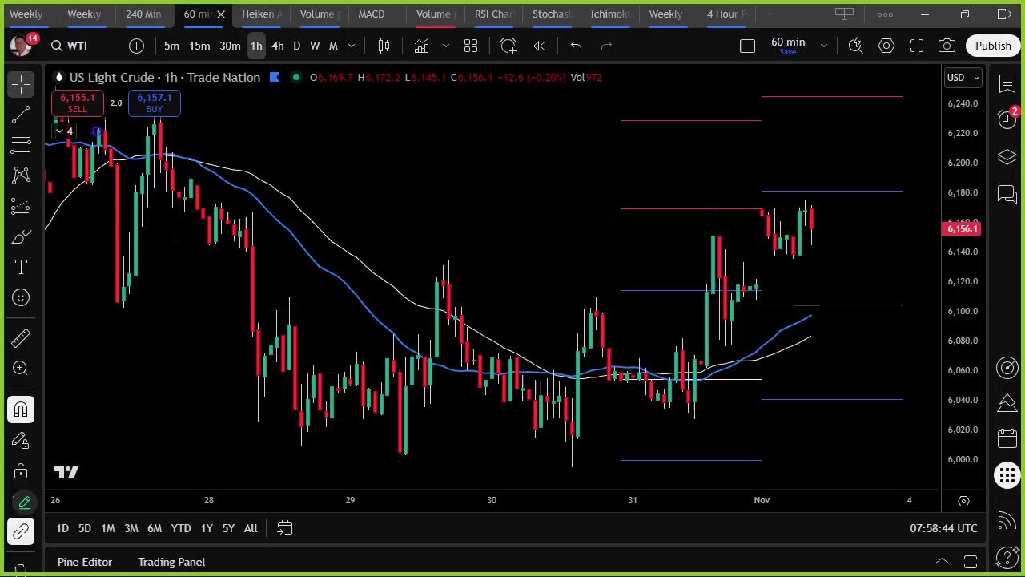Switch to the 4h timeframe
The width and height of the screenshot is (1025, 577).
click(x=277, y=46)
